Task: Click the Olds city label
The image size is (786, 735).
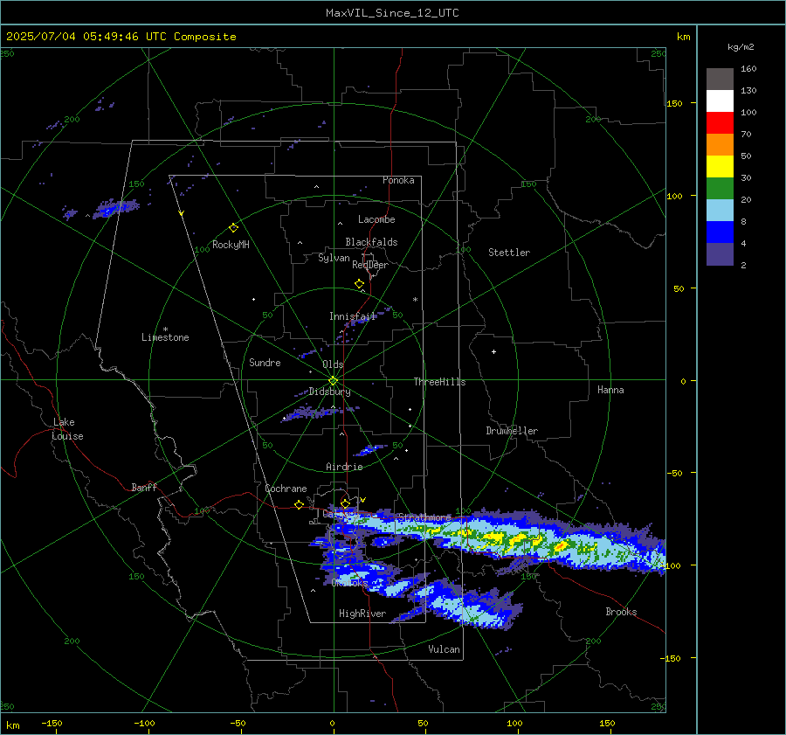Action: tap(333, 364)
